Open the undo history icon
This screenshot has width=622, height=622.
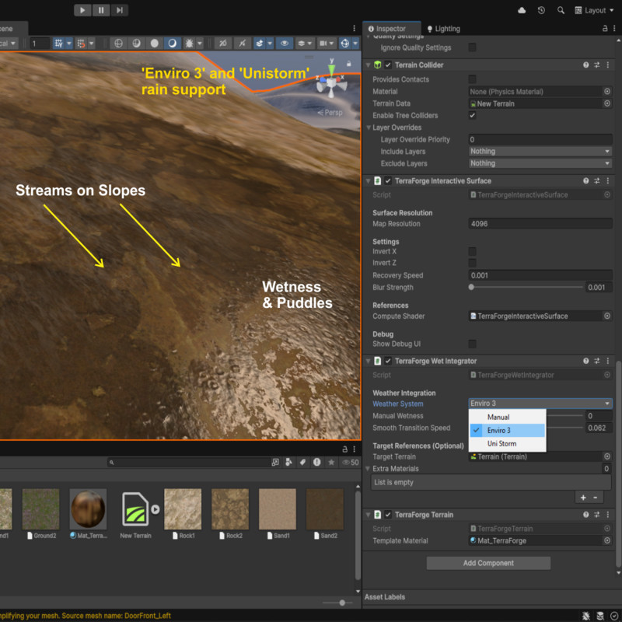(x=541, y=10)
